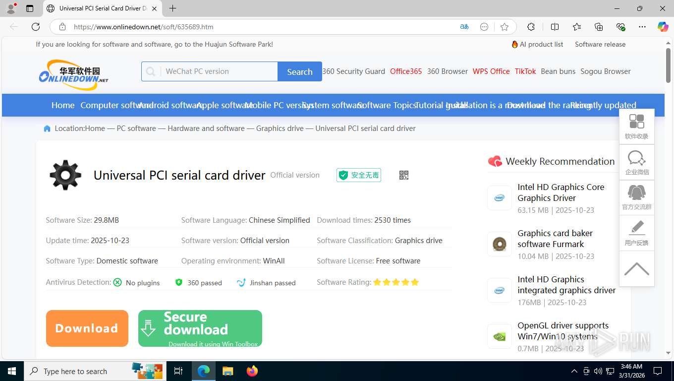Click the breadcrumb home icon

47,128
